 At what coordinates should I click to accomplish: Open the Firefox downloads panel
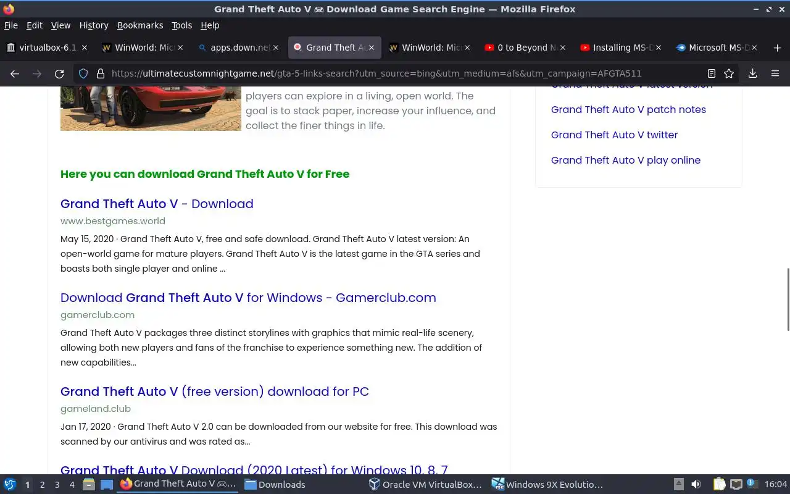753,73
